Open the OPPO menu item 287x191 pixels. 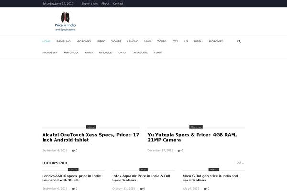pos(122,53)
